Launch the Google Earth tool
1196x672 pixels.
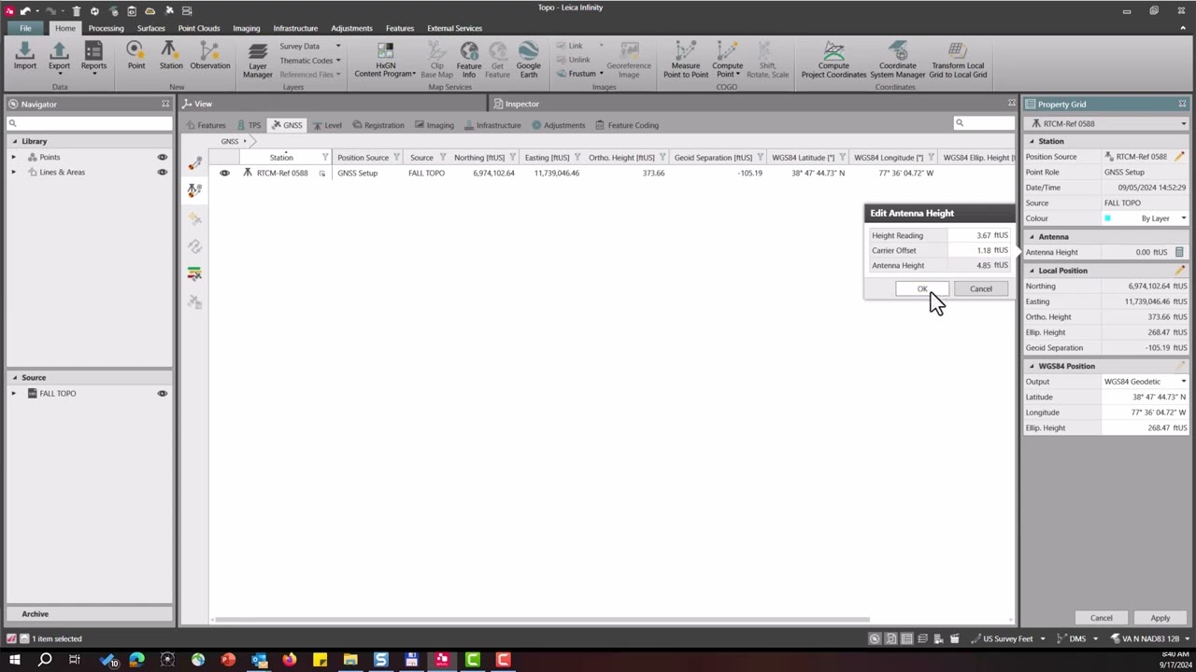tap(529, 60)
